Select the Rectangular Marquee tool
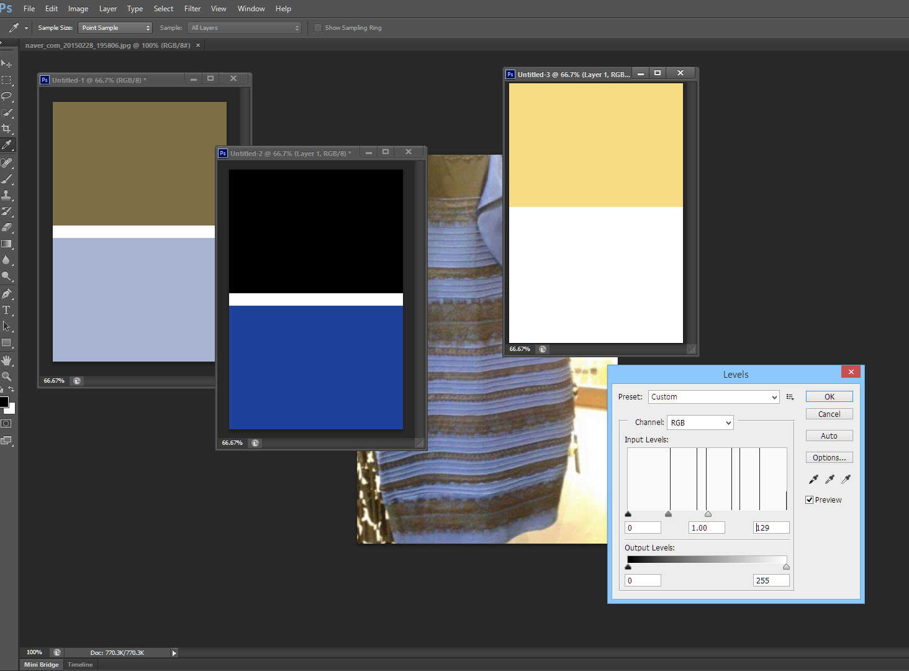Screen dimensions: 909x671 [x=7, y=80]
